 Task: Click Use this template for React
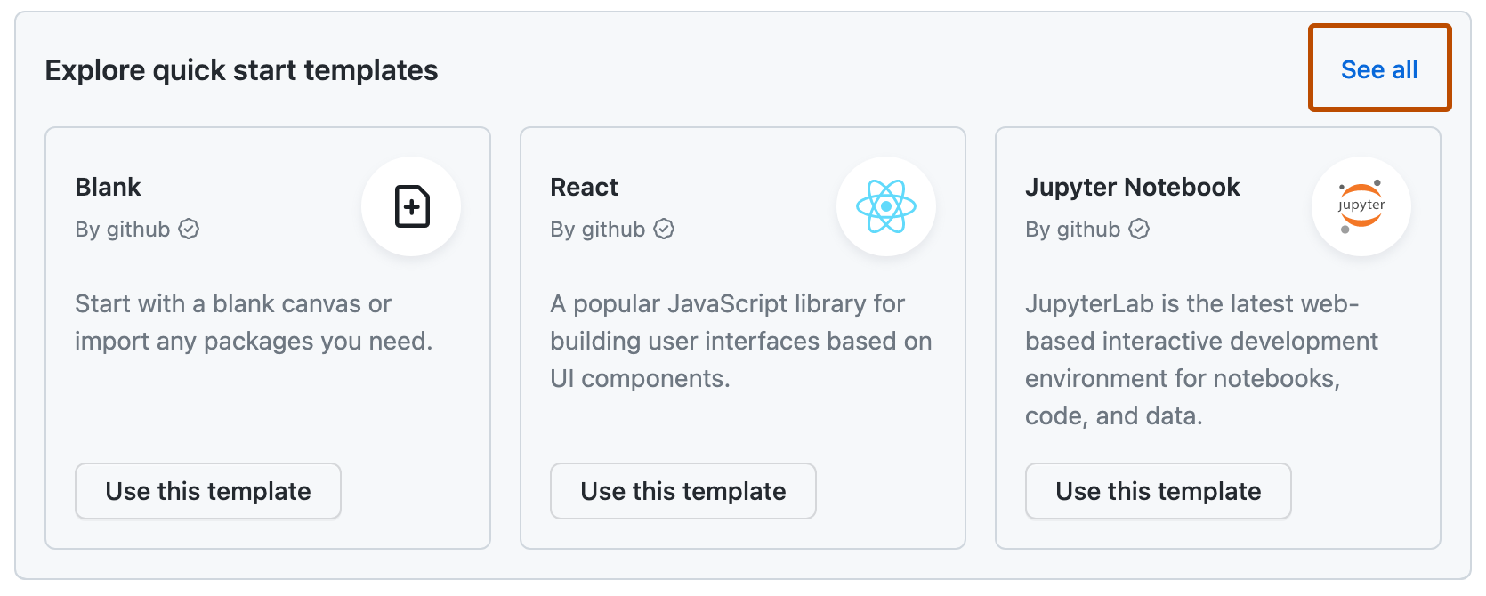coord(682,491)
